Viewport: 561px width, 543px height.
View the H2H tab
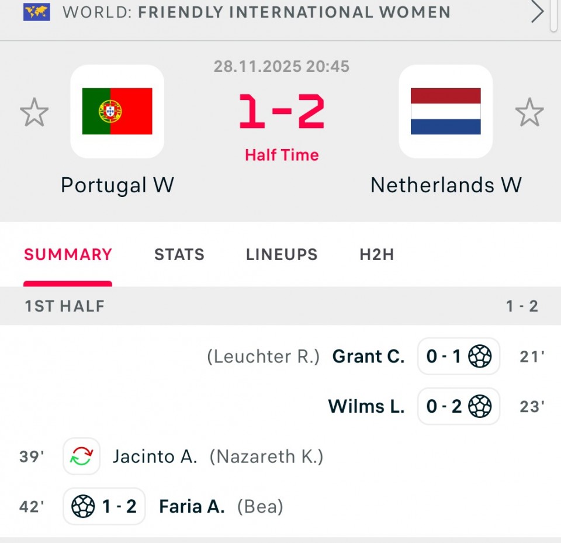click(377, 255)
